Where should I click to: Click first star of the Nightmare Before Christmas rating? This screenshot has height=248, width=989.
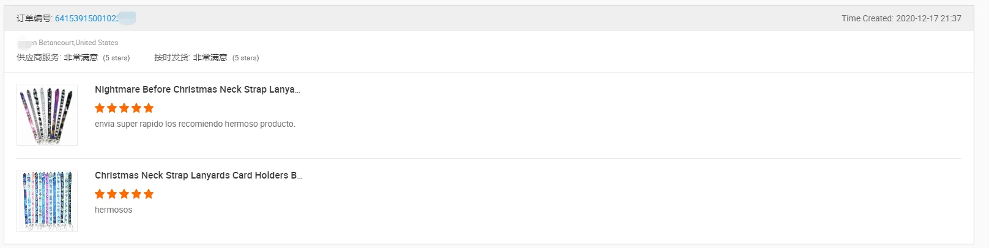pos(100,108)
